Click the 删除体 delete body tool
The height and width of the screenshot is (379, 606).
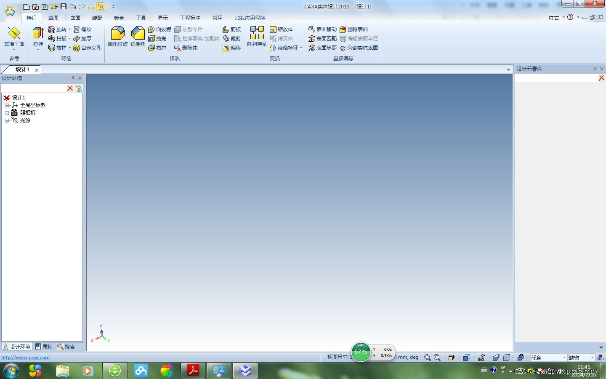pyautogui.click(x=186, y=48)
